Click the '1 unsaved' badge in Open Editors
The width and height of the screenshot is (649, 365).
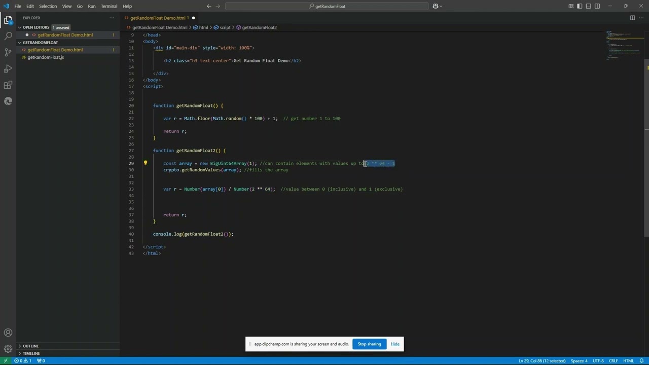[61, 27]
